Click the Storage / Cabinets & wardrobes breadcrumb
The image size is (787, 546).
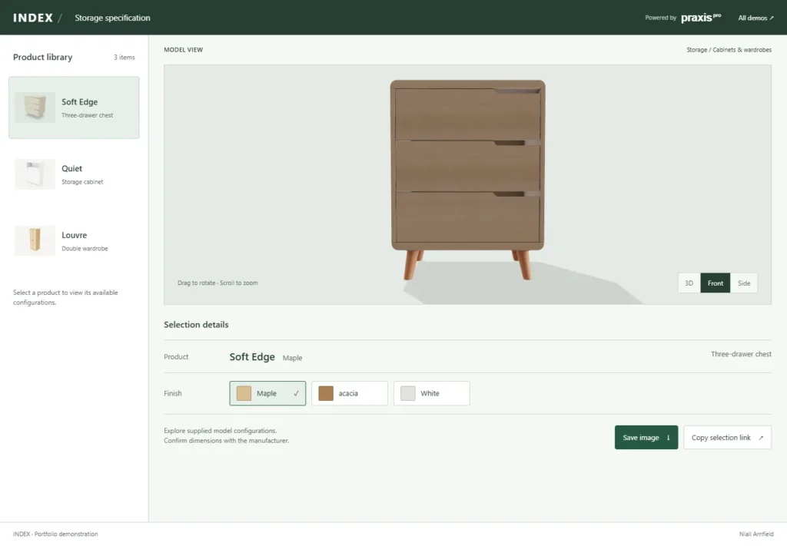coord(729,50)
